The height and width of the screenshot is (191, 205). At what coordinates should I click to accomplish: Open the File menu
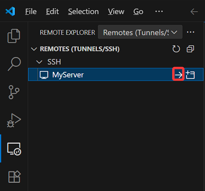[x=31, y=12]
